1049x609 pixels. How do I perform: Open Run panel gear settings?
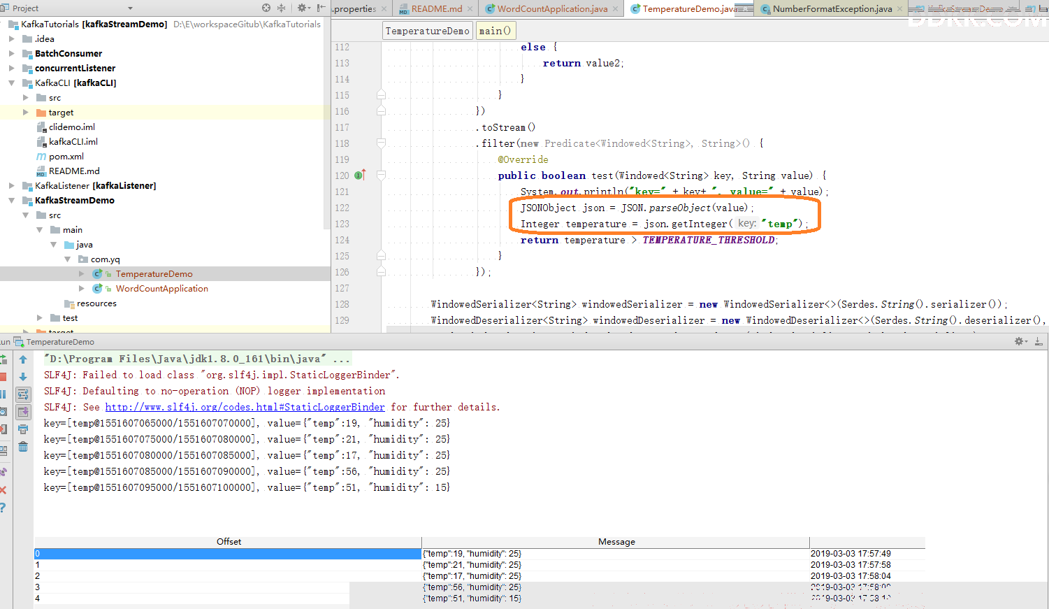point(1021,341)
